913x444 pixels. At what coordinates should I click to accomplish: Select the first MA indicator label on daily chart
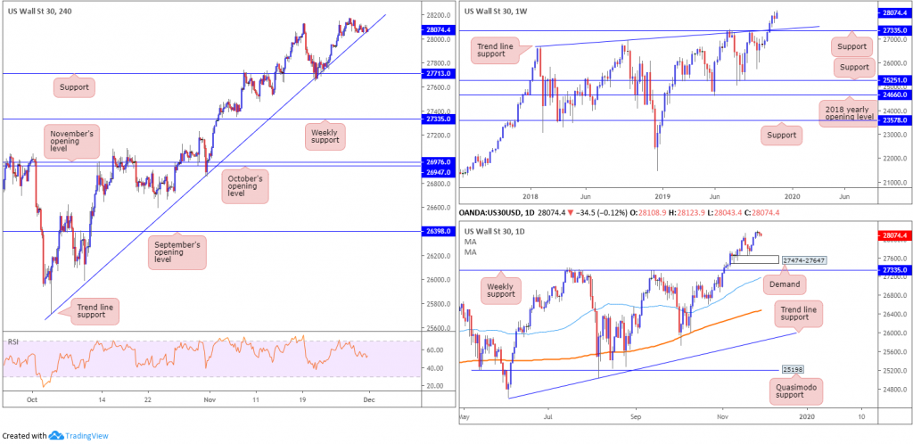click(x=469, y=241)
